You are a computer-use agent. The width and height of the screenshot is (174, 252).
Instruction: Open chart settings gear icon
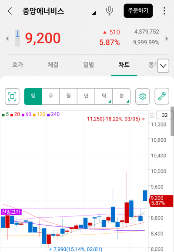coord(142,96)
